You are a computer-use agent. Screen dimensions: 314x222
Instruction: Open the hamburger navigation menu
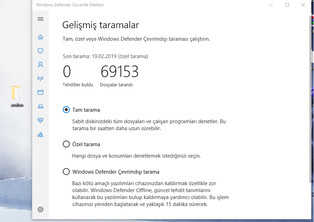[40, 19]
